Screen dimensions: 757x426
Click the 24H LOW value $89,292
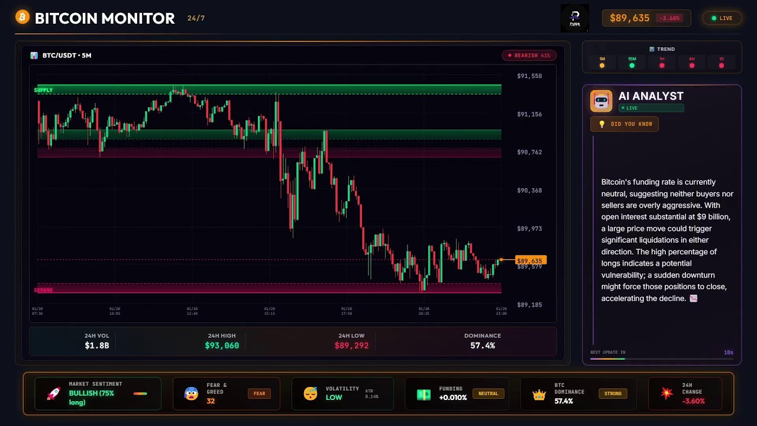(x=351, y=346)
